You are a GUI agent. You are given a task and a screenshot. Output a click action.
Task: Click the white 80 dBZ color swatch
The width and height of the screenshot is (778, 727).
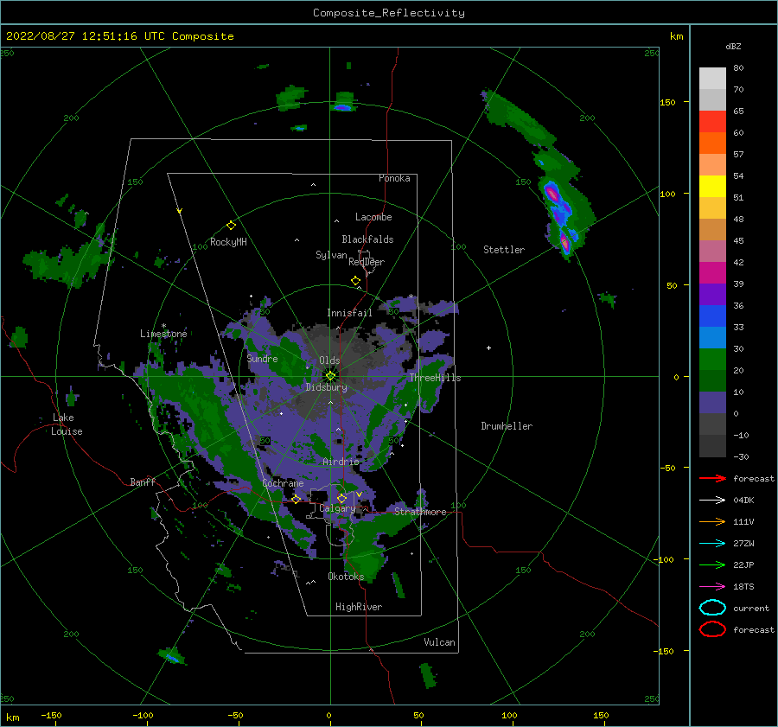tap(712, 78)
